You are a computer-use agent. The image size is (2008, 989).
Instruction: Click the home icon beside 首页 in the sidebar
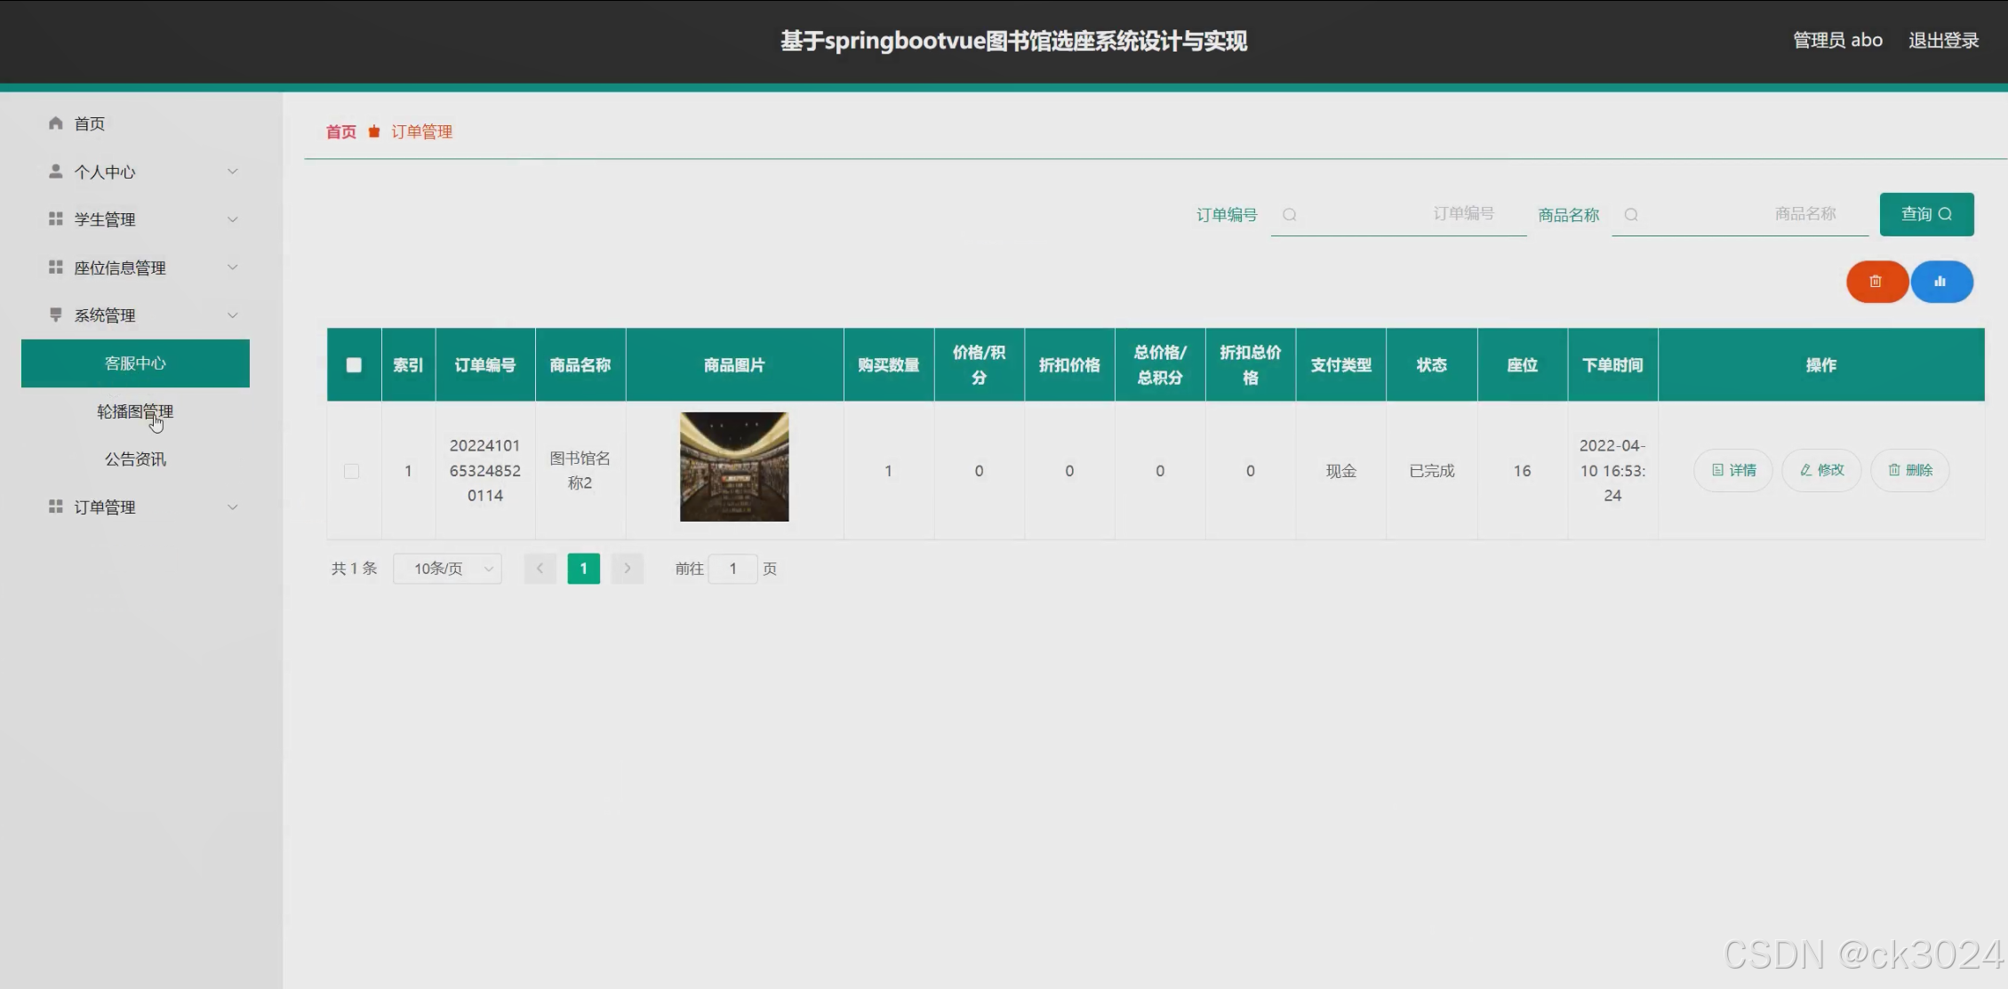56,124
